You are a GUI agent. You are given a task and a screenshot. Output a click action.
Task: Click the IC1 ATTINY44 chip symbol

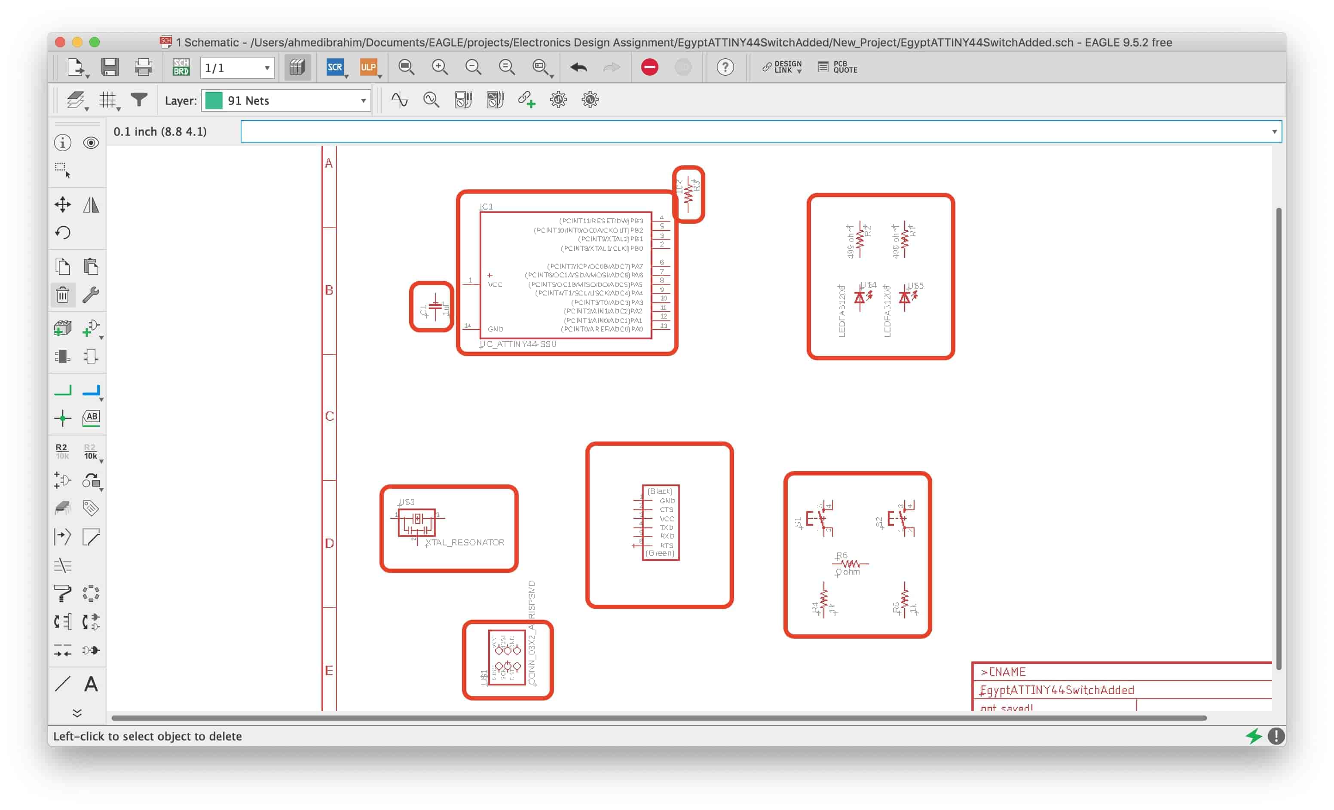[x=566, y=275]
